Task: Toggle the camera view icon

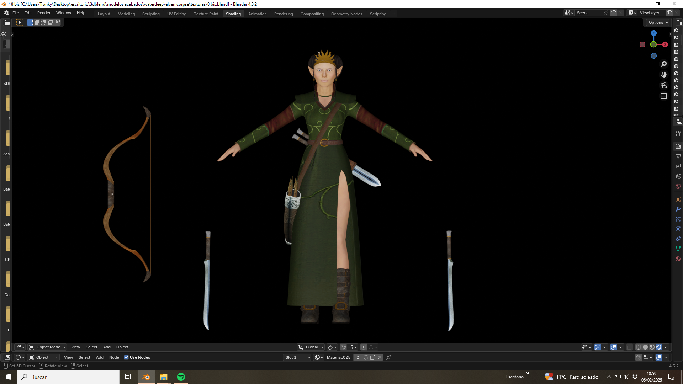Action: tap(664, 85)
